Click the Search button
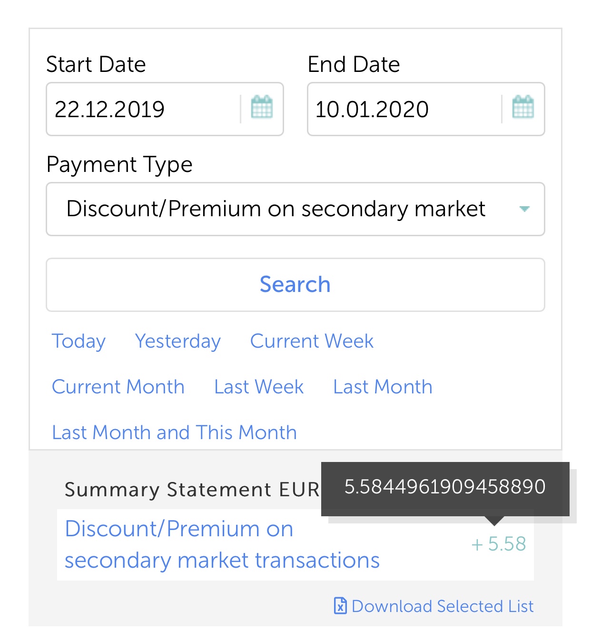Image resolution: width=591 pixels, height=642 pixels. pyautogui.click(x=295, y=285)
